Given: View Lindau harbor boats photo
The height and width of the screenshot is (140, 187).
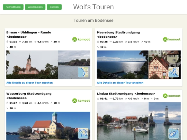Looking at the screenshot, I should (123, 121).
